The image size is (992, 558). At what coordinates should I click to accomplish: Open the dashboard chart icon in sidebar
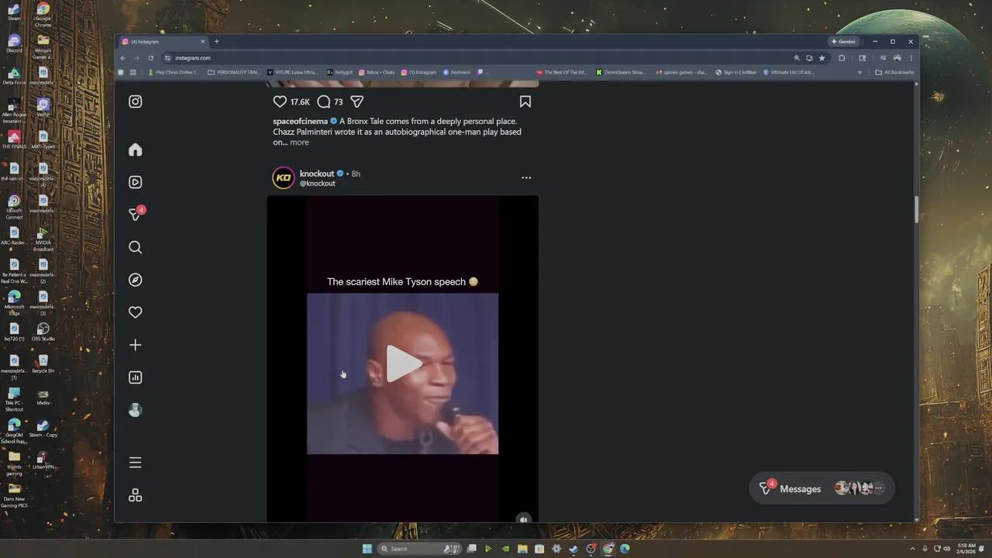[135, 377]
